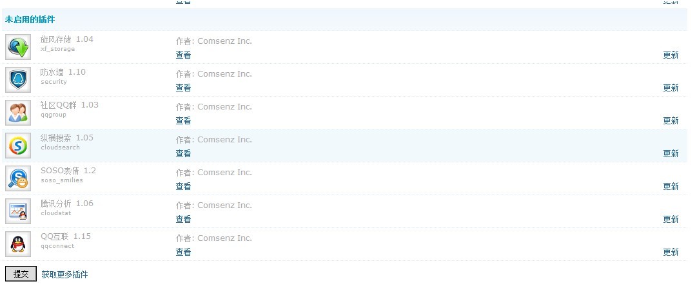
Task: Click the SOSO表情 soso_smilies icon
Action: (18, 178)
